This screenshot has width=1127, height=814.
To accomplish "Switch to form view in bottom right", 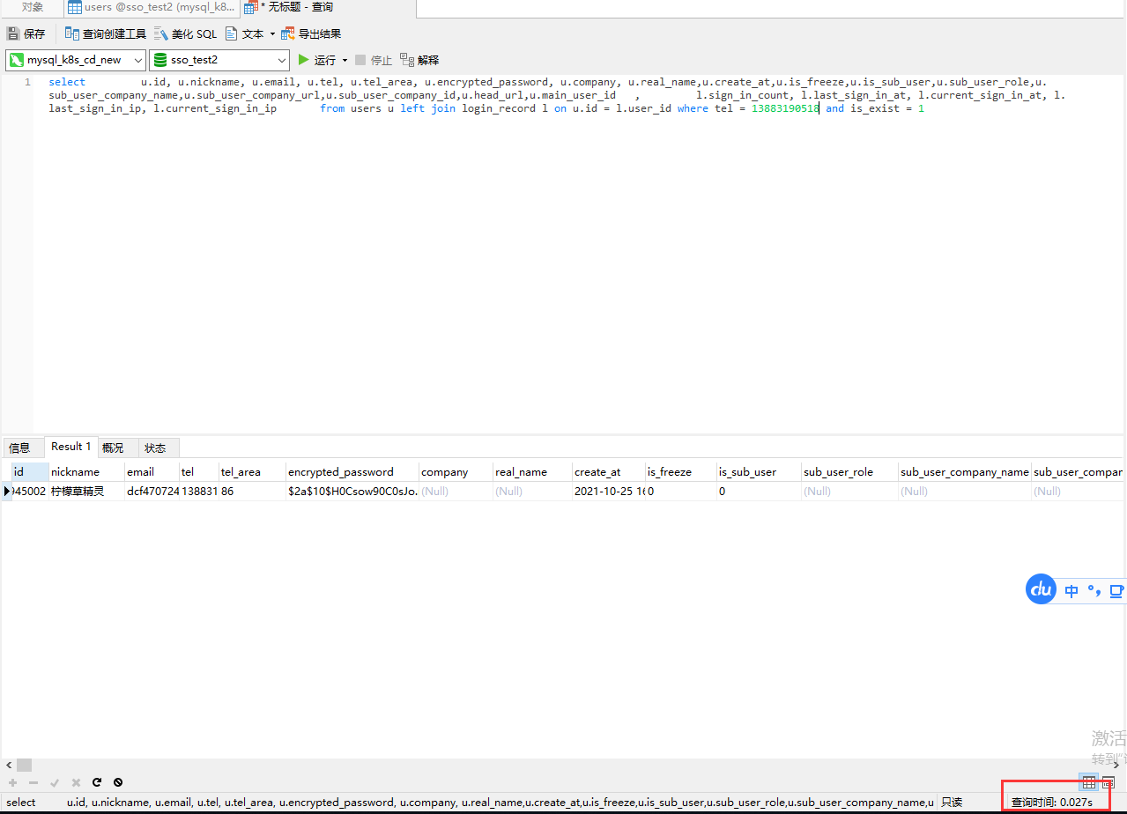I will (x=1108, y=782).
